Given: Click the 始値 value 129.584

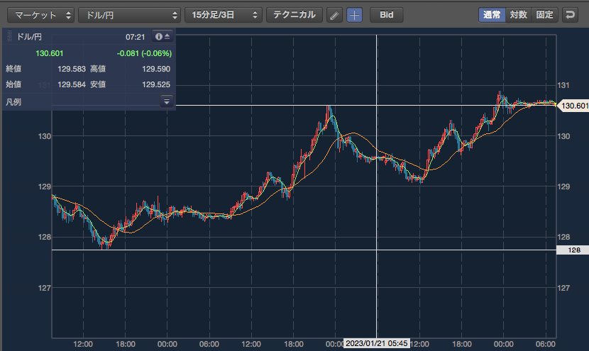Looking at the screenshot, I should (x=72, y=84).
